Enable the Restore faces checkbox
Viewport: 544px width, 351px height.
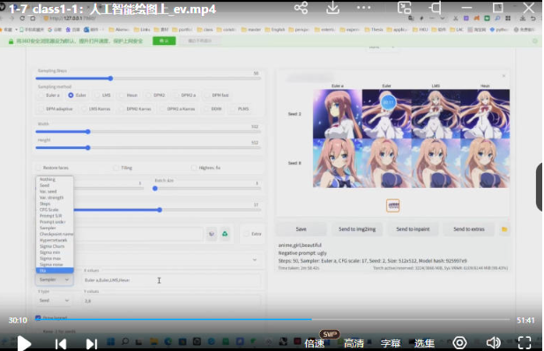coord(39,168)
